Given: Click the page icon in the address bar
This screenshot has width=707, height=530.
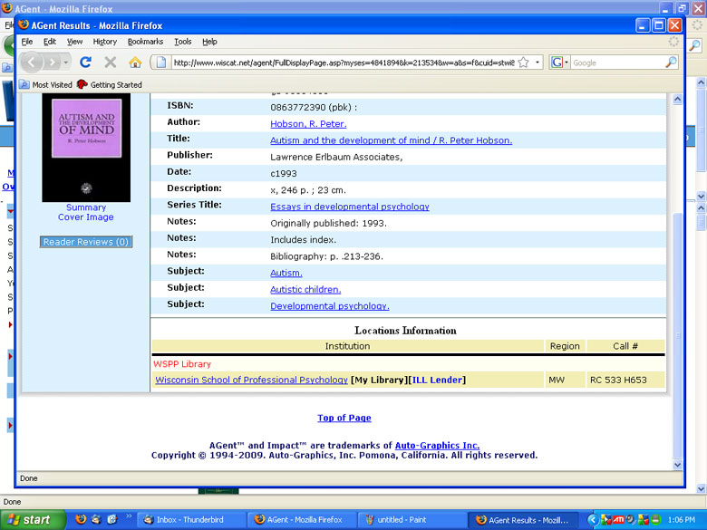Looking at the screenshot, I should click(161, 63).
